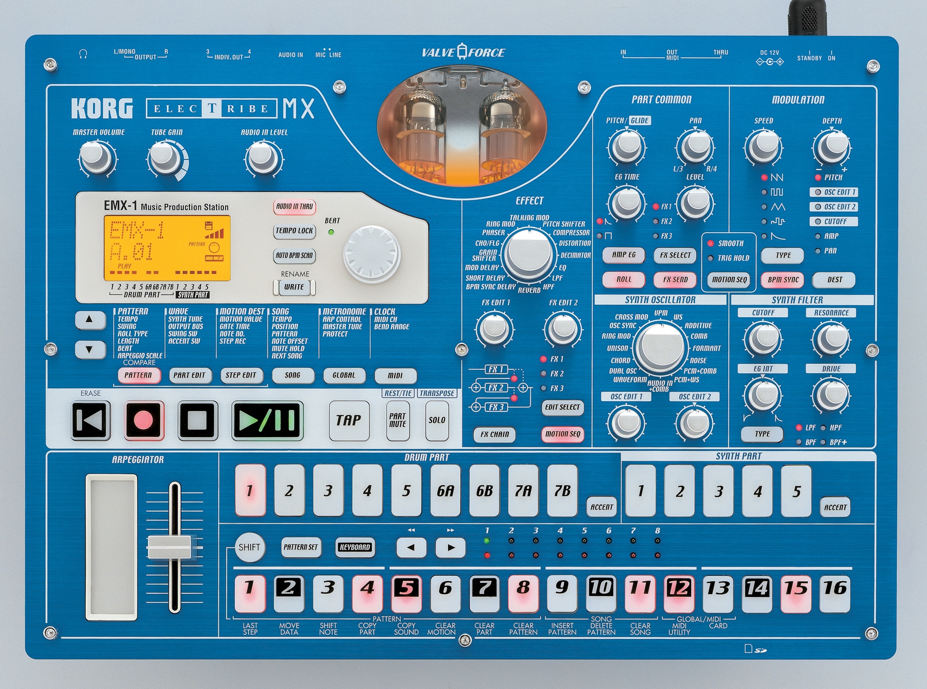
Task: Open GLOBAL mode
Action: coord(344,375)
